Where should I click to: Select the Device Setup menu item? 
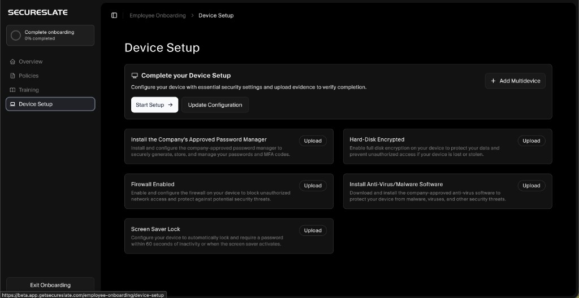pyautogui.click(x=50, y=104)
